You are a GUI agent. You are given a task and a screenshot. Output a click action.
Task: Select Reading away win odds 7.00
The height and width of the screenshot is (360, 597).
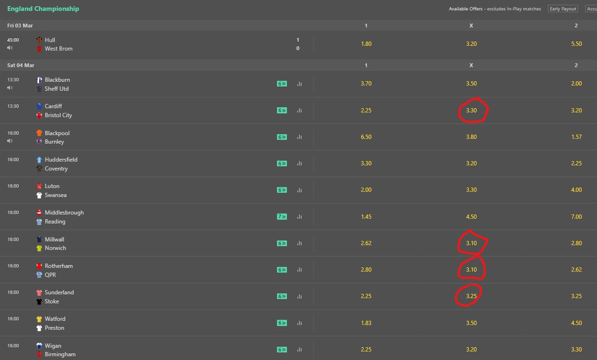coord(576,217)
